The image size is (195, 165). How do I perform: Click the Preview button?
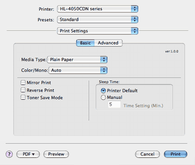(x=56, y=154)
